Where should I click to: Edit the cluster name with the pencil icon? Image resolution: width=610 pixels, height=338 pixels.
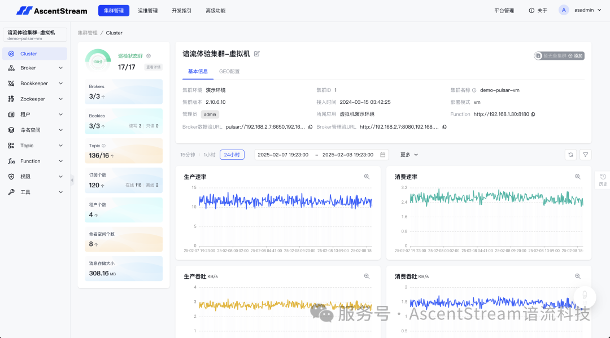257,52
